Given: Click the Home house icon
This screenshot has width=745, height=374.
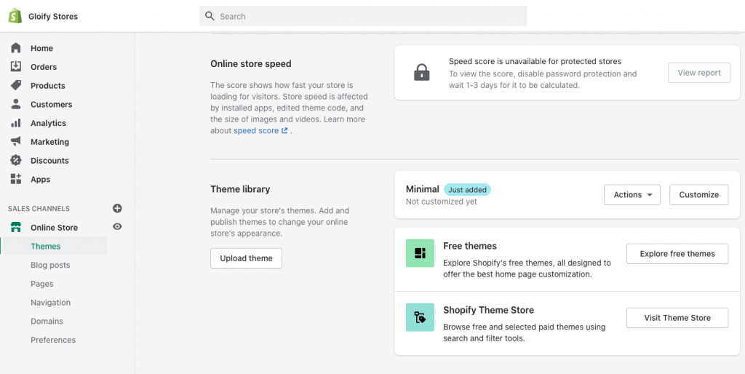Looking at the screenshot, I should [16, 48].
